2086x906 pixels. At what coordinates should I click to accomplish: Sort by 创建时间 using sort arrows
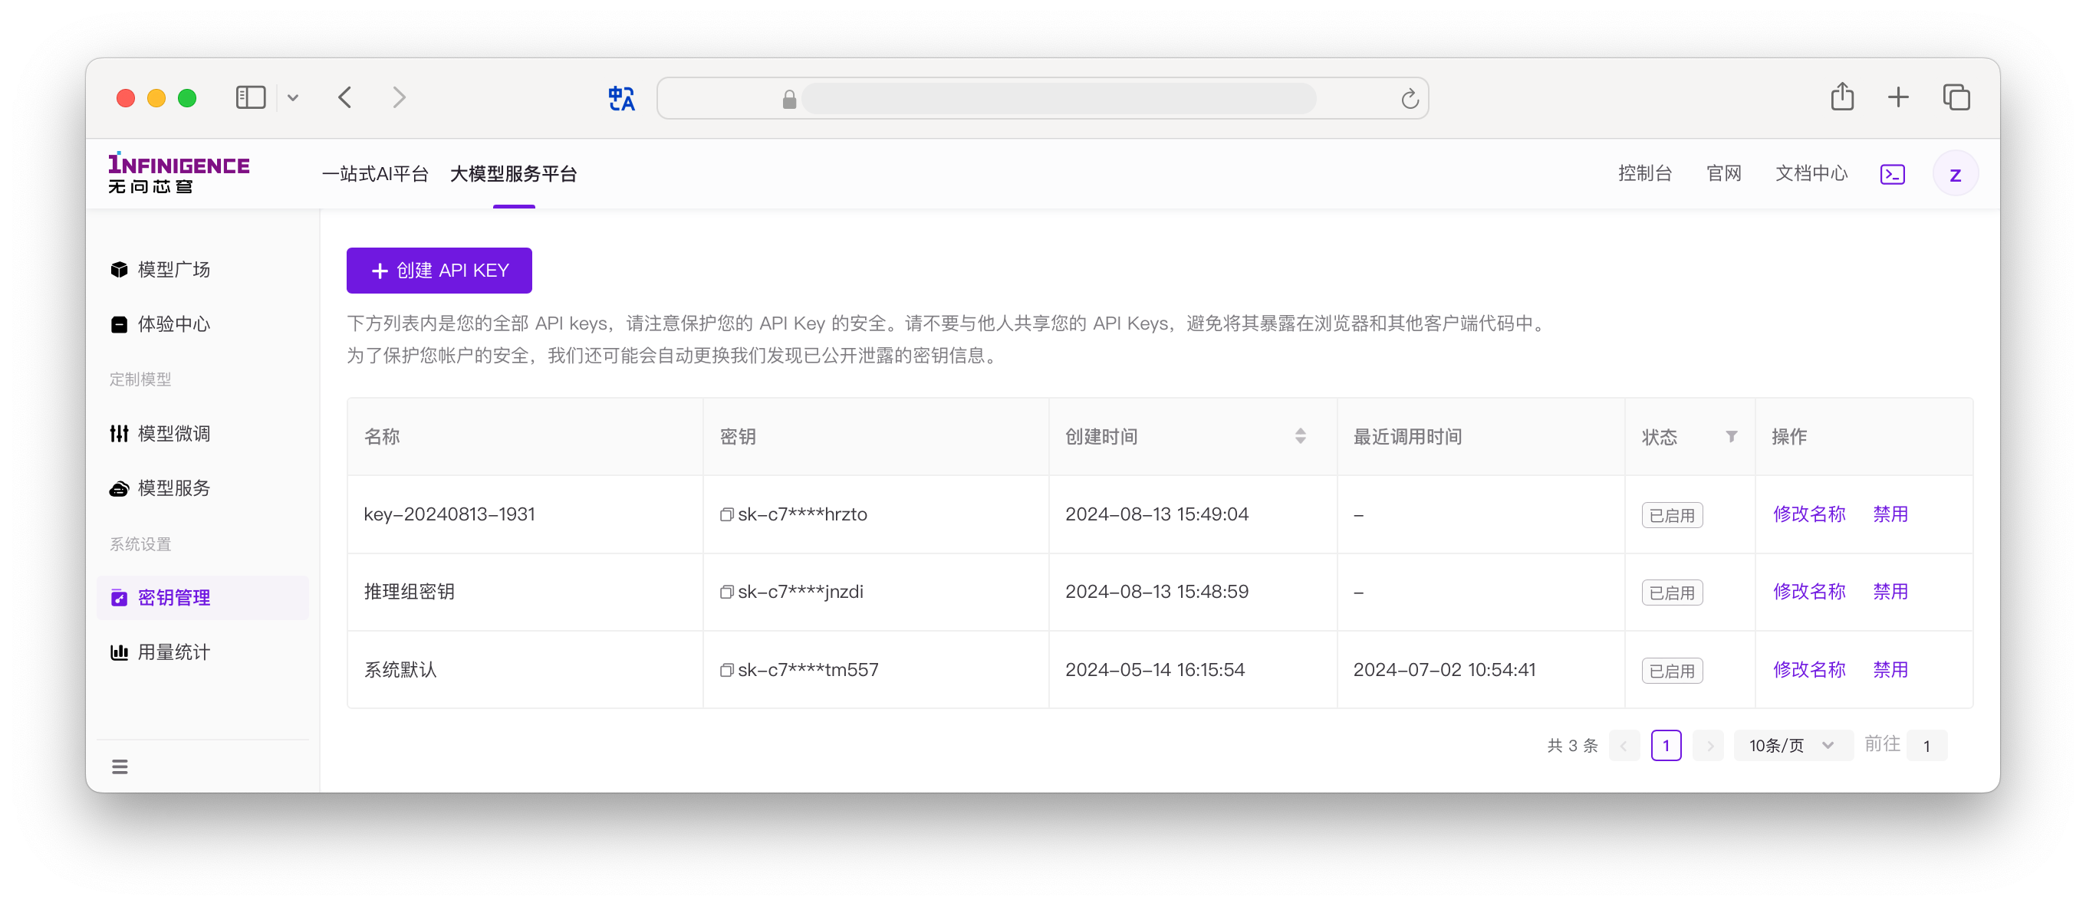coord(1300,436)
